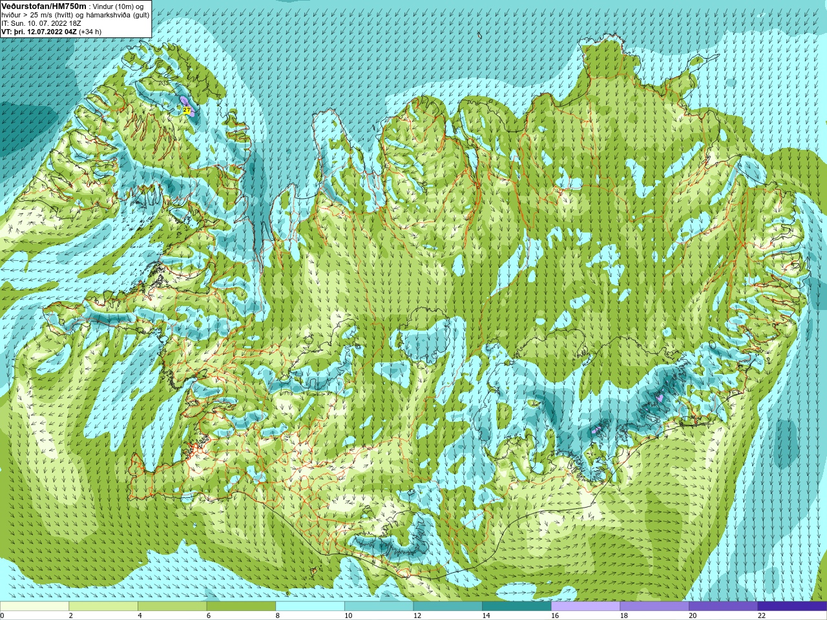Click the legend label '12'
Screen dimensions: 827x620
(x=417, y=615)
